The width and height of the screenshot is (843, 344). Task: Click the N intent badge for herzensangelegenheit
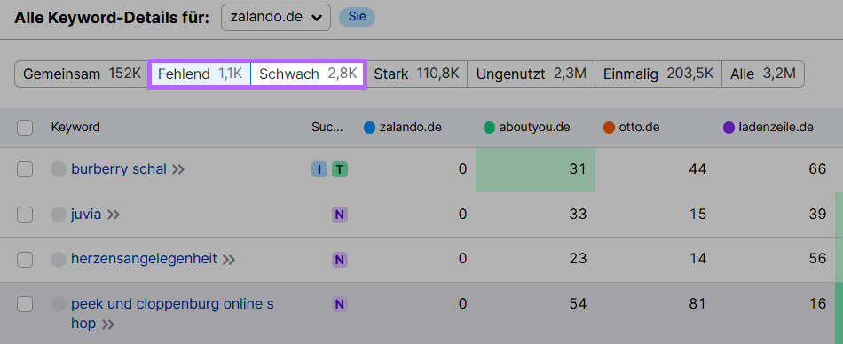(x=340, y=260)
